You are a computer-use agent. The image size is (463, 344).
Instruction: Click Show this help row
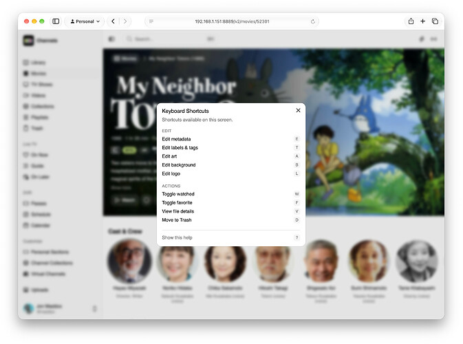coord(230,237)
